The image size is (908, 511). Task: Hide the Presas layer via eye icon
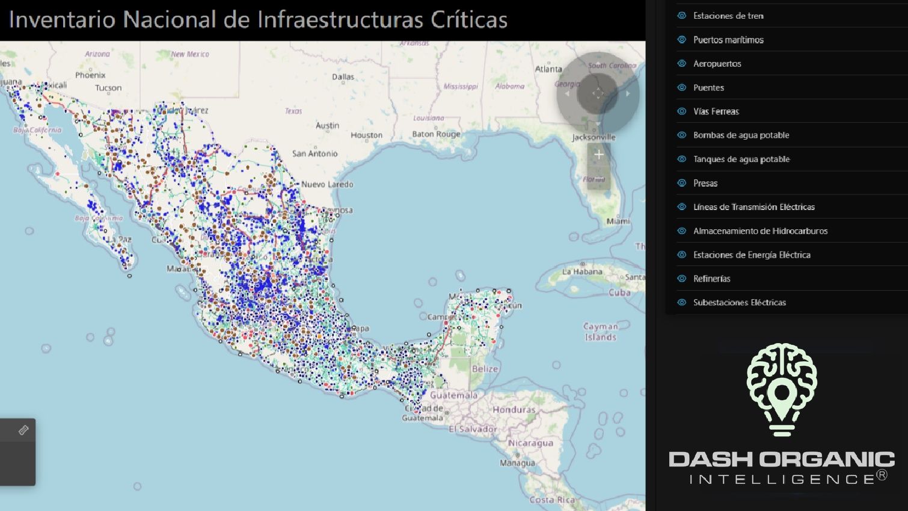(x=682, y=183)
